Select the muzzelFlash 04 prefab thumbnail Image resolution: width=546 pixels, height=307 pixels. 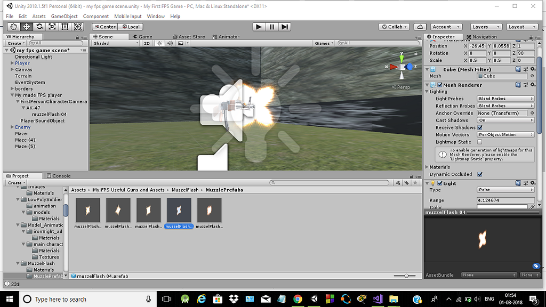coord(179,211)
